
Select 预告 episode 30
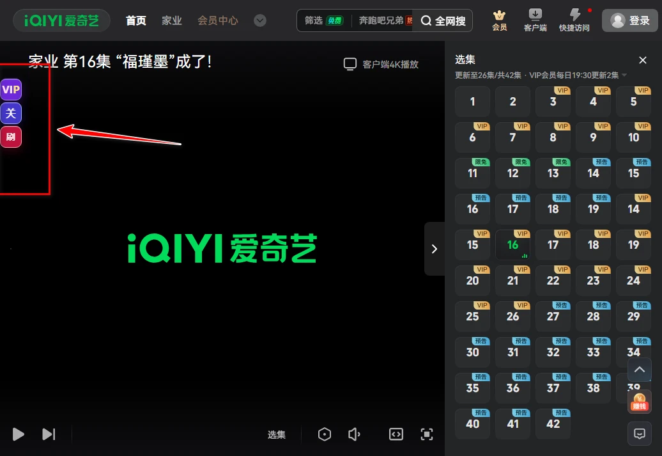pyautogui.click(x=472, y=352)
